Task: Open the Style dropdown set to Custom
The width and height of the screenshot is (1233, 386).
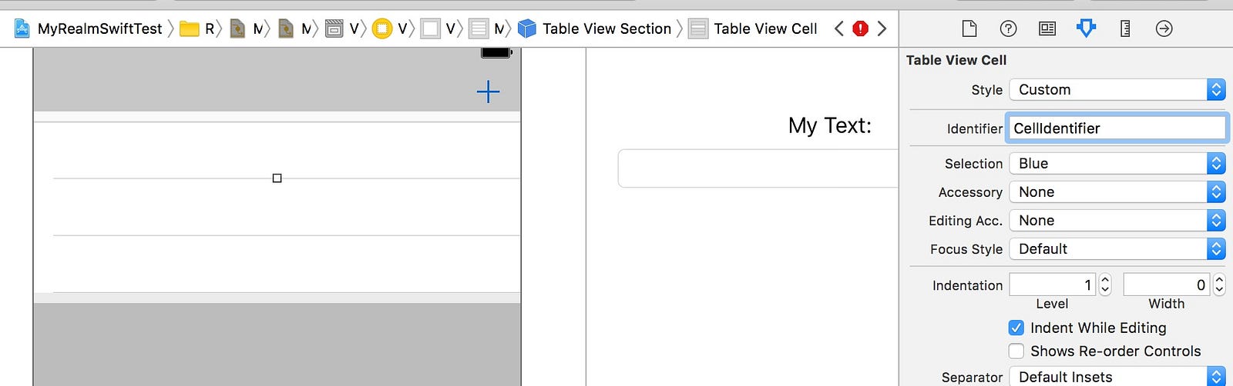Action: click(x=1117, y=89)
